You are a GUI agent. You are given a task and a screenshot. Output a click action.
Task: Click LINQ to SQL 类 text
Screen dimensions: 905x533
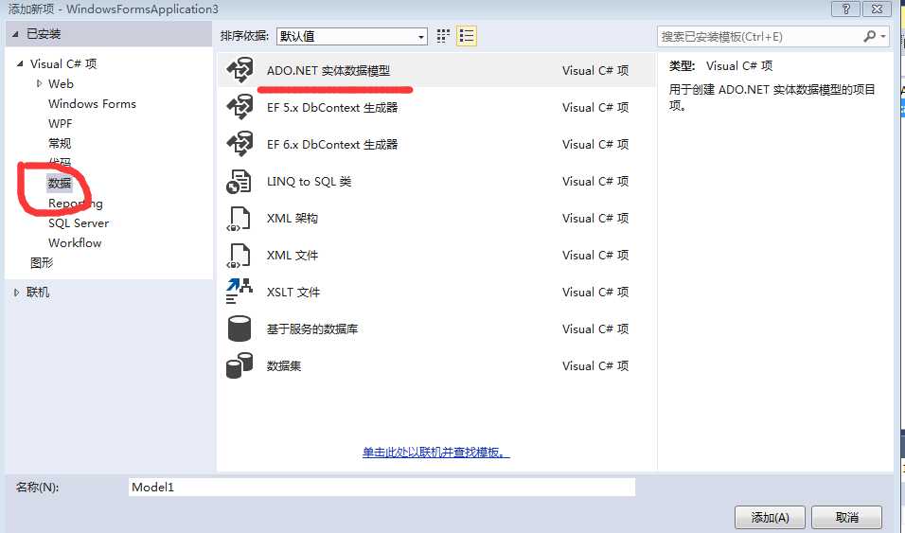(309, 182)
